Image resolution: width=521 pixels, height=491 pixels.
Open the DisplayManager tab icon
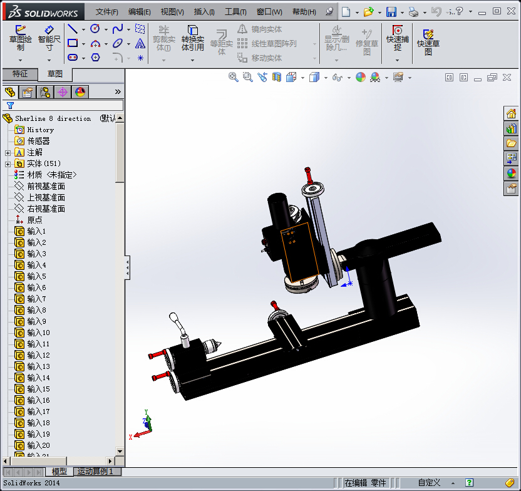point(80,92)
